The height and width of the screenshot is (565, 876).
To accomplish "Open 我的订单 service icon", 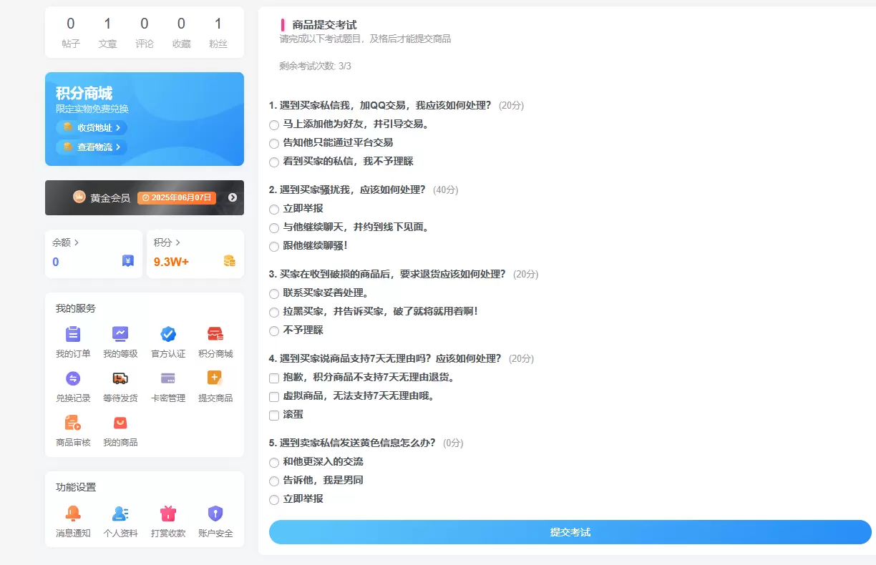I will coord(73,334).
